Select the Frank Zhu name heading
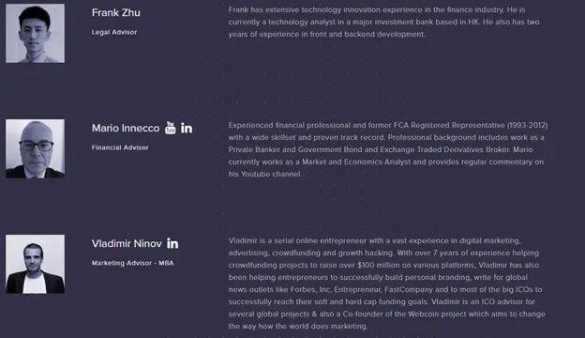 116,13
